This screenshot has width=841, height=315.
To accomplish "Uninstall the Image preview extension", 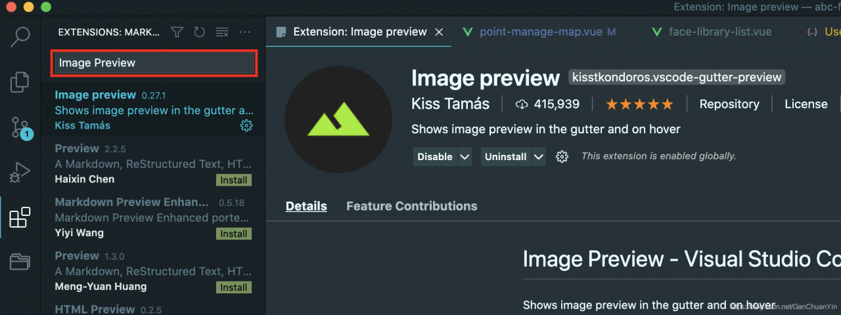I will click(505, 157).
